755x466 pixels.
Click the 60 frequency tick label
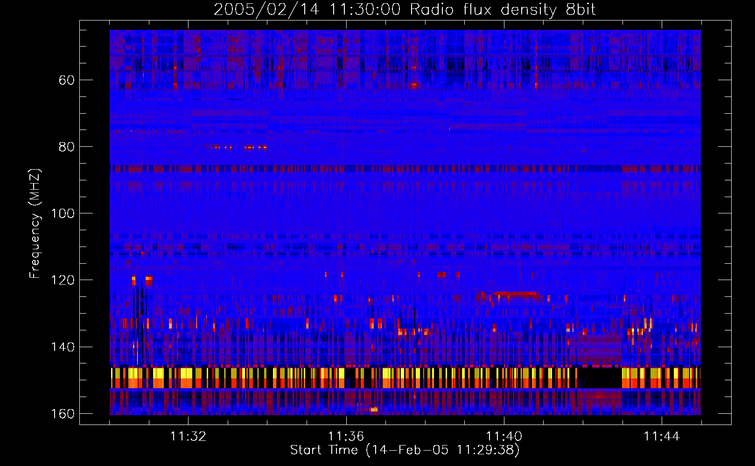67,80
